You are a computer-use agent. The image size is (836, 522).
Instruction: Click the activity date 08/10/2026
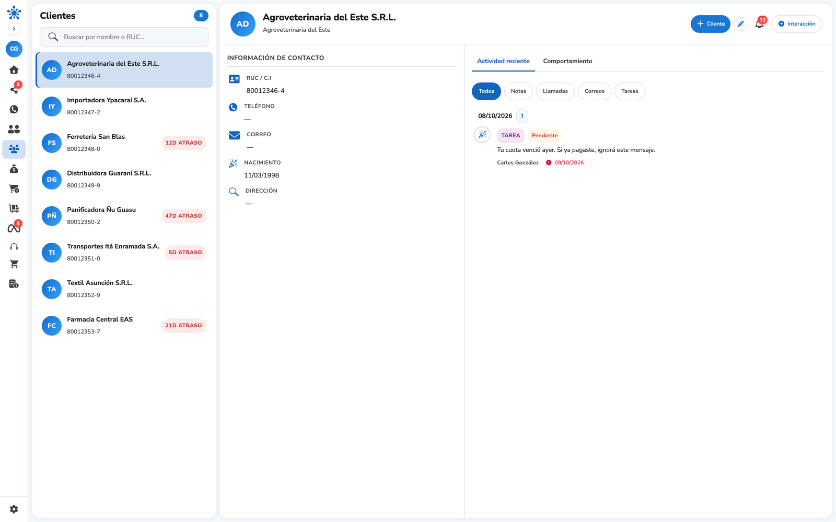(x=495, y=116)
